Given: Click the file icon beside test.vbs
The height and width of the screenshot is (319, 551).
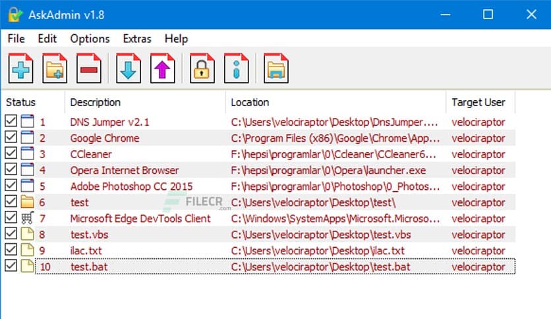Looking at the screenshot, I should tap(28, 234).
